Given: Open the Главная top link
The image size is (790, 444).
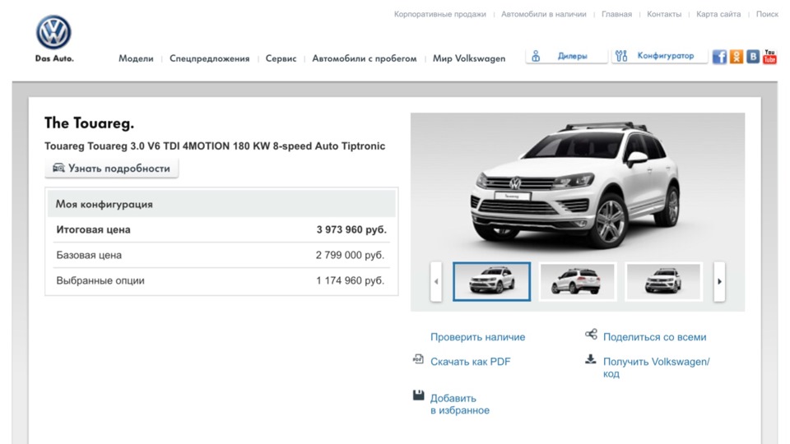Looking at the screenshot, I should (616, 14).
